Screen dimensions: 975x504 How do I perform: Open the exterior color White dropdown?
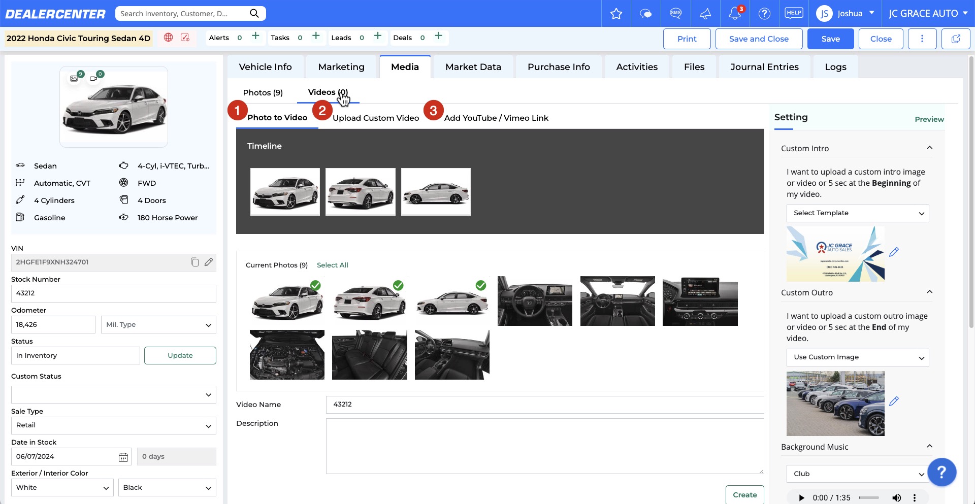(x=62, y=488)
